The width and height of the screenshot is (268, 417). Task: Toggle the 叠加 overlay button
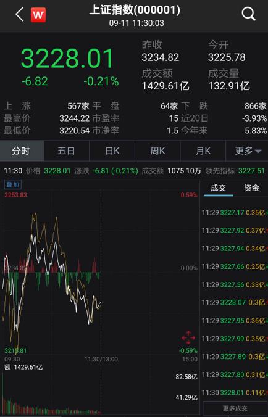click(12, 184)
